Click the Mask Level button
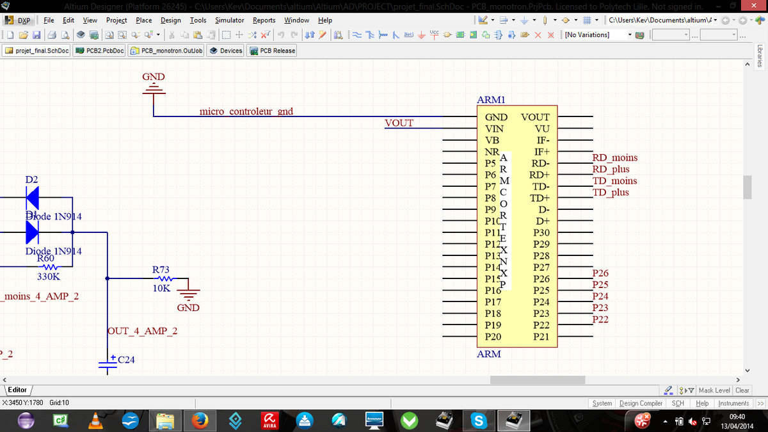768x432 pixels. [x=714, y=390]
